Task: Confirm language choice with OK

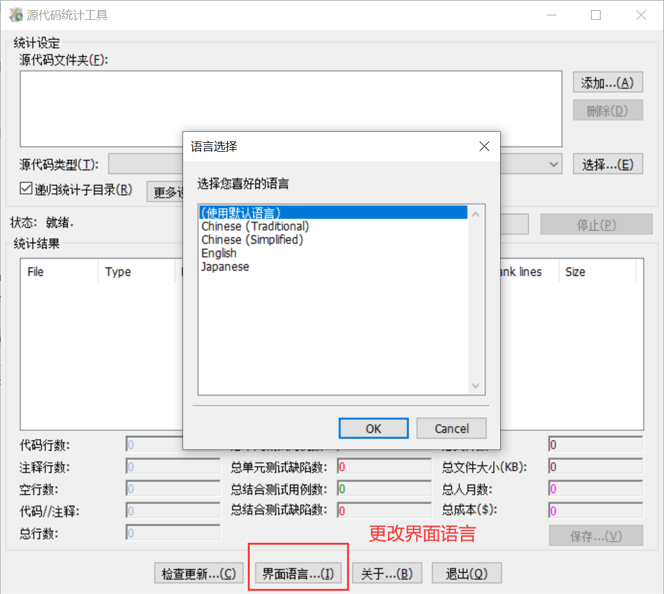Action: [373, 428]
